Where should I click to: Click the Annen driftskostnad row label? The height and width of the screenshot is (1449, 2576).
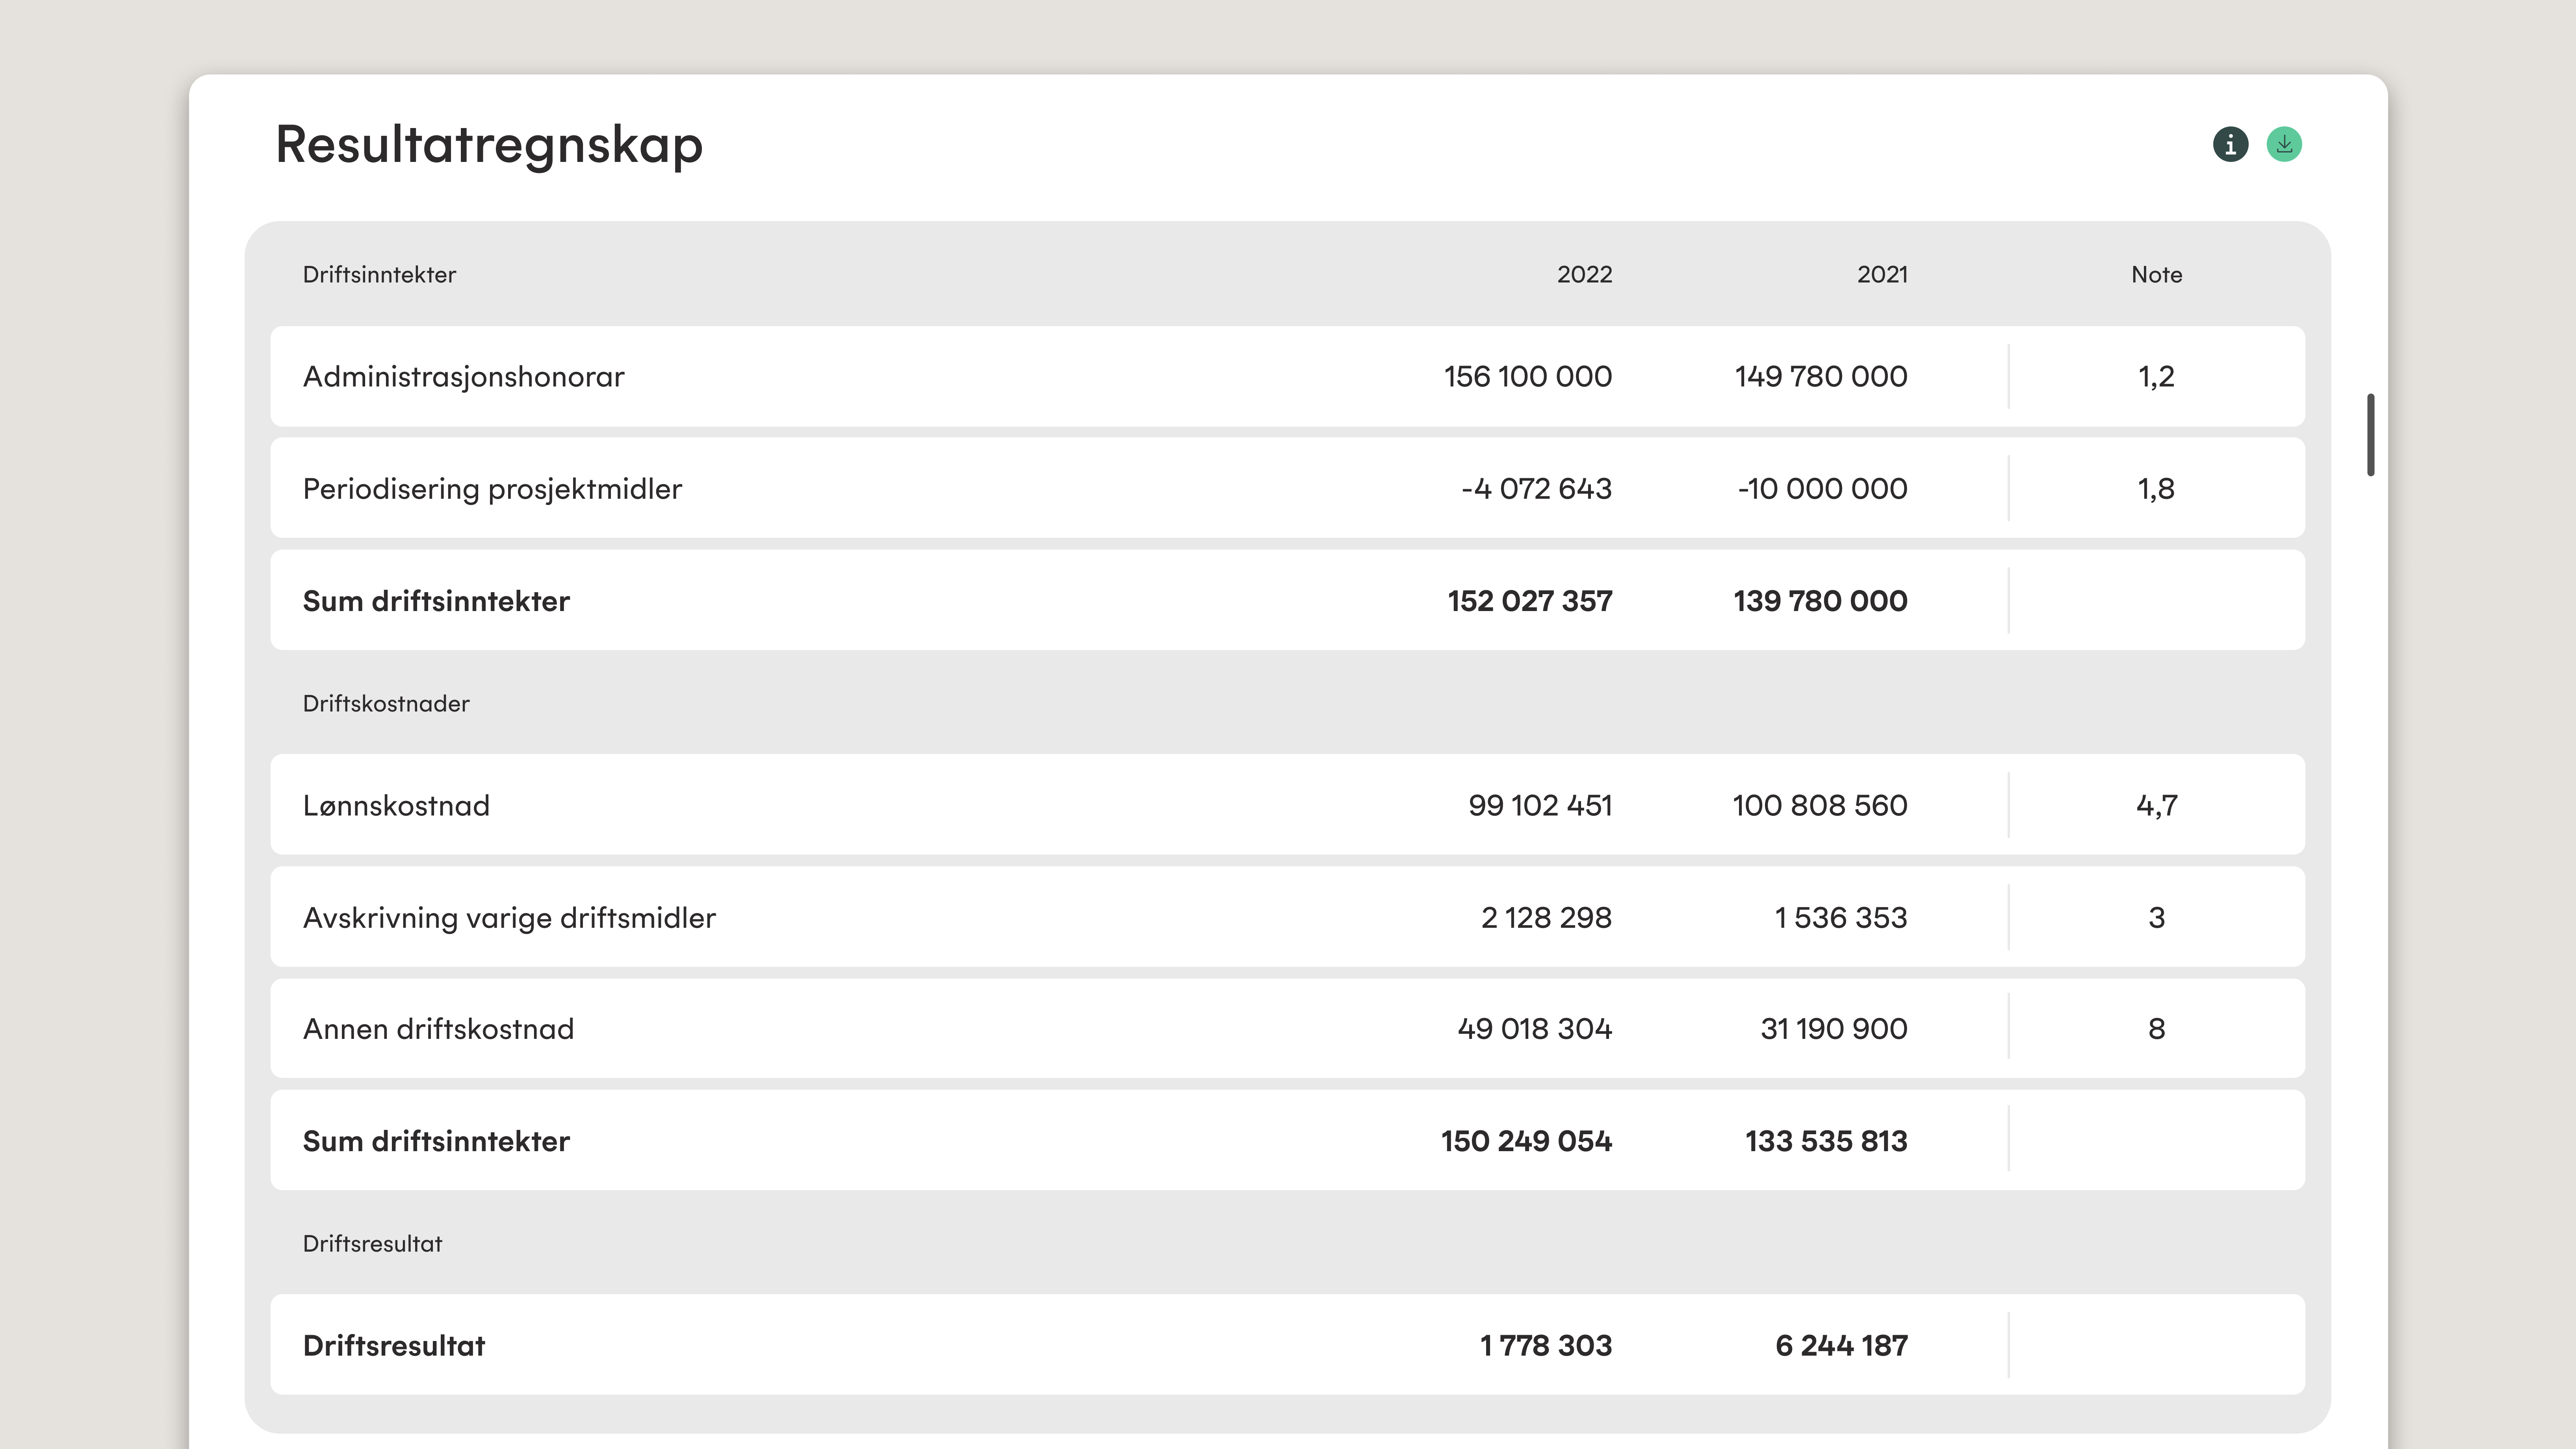point(438,1028)
